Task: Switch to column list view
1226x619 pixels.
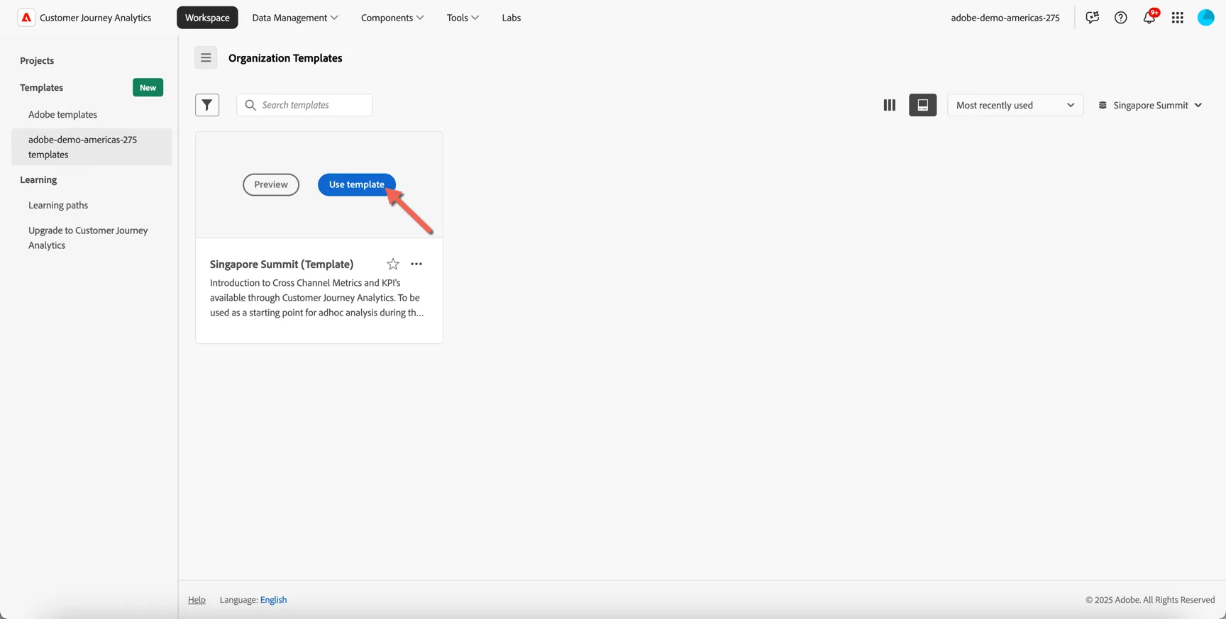Action: coord(889,105)
